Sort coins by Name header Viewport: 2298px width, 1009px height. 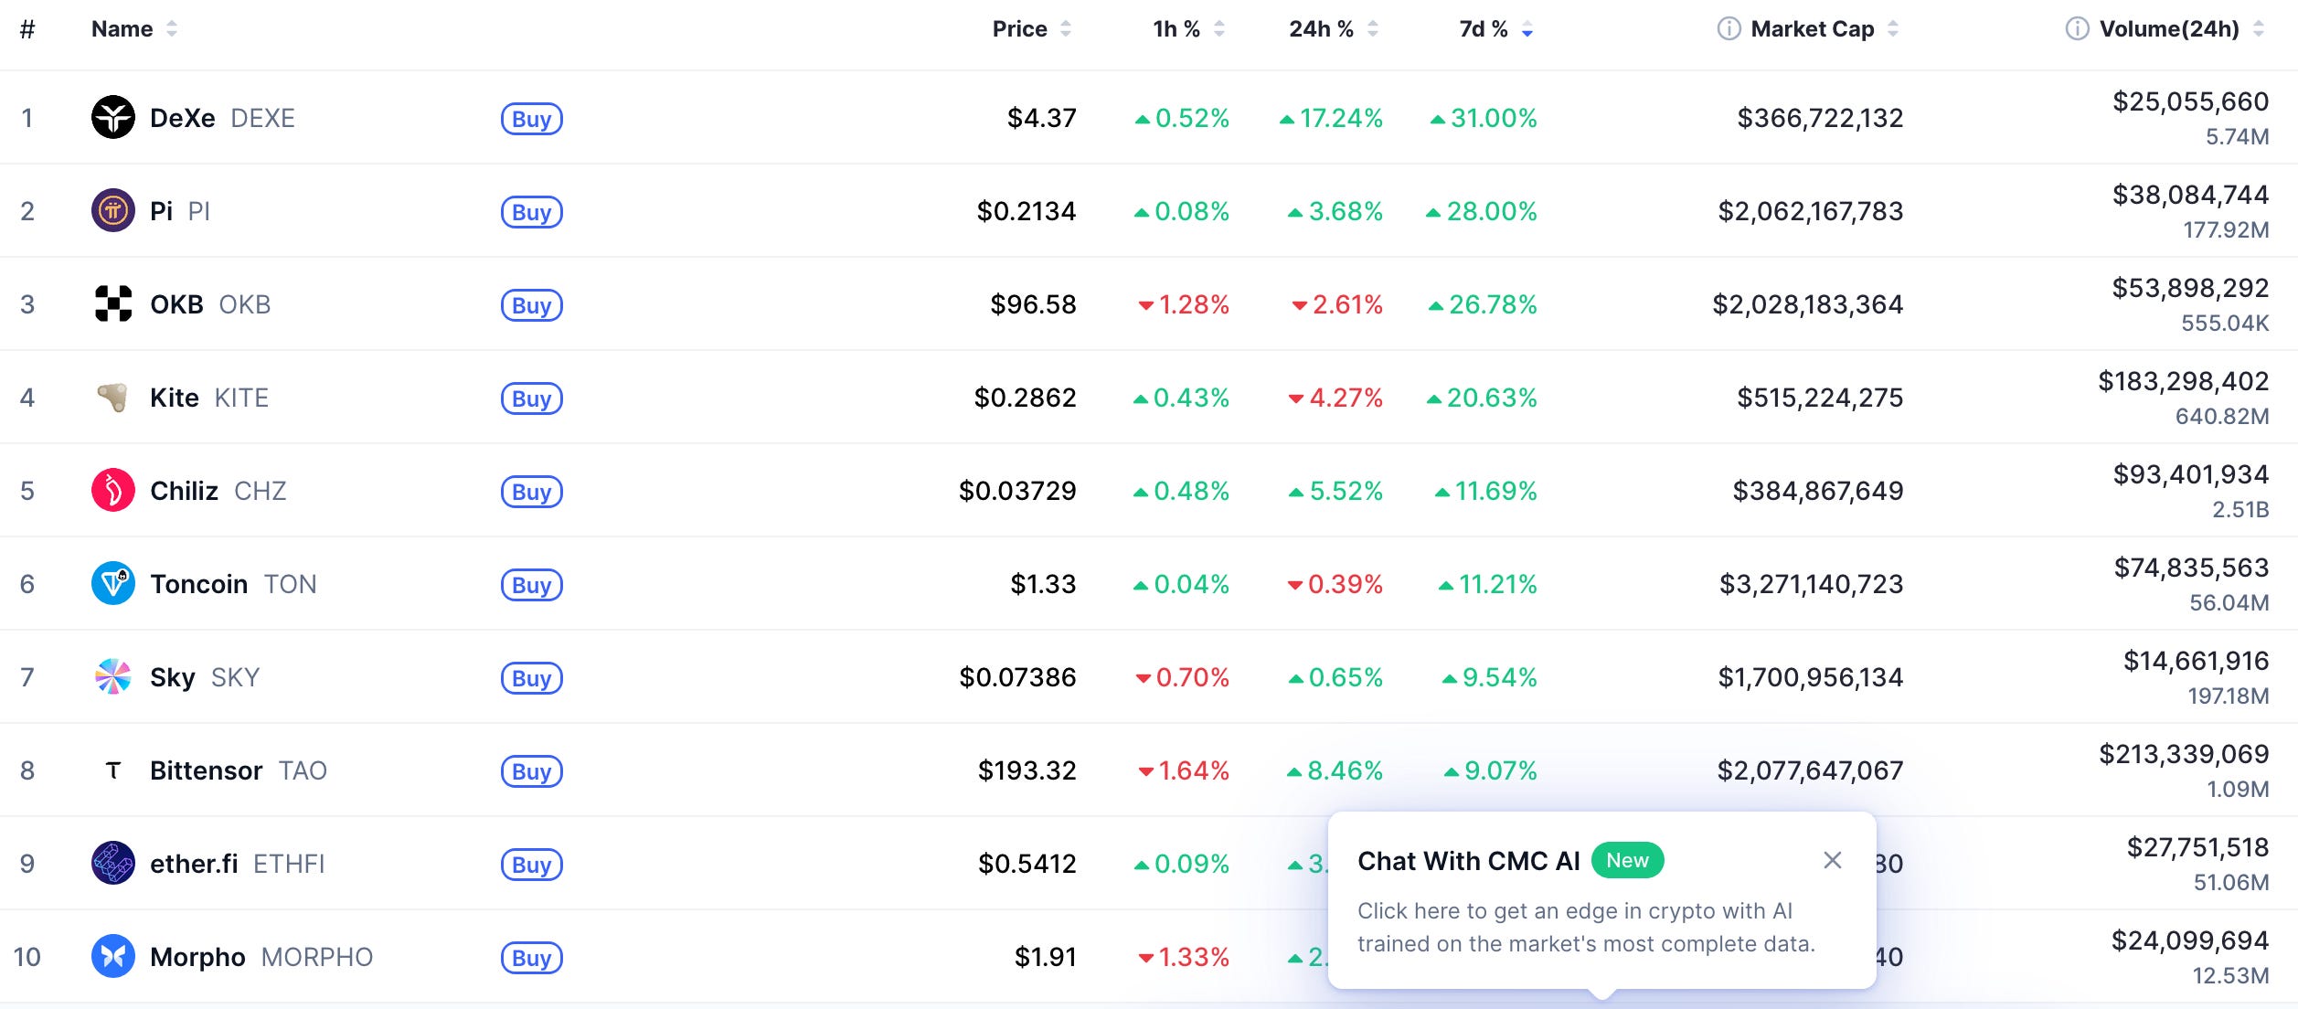[x=133, y=29]
